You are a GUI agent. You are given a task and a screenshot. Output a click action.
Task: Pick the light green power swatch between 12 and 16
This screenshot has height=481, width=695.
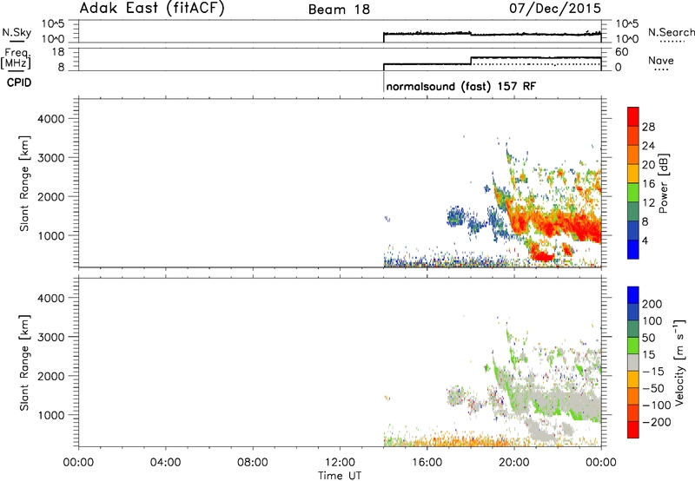633,192
